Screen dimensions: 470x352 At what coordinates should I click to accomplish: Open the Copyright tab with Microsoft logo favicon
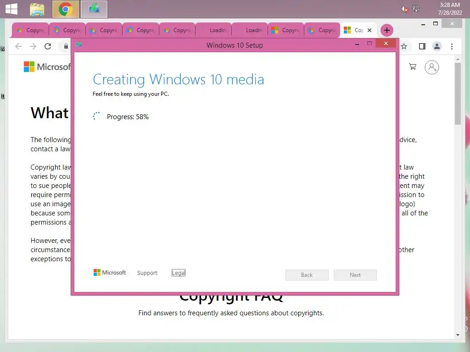pyautogui.click(x=286, y=30)
